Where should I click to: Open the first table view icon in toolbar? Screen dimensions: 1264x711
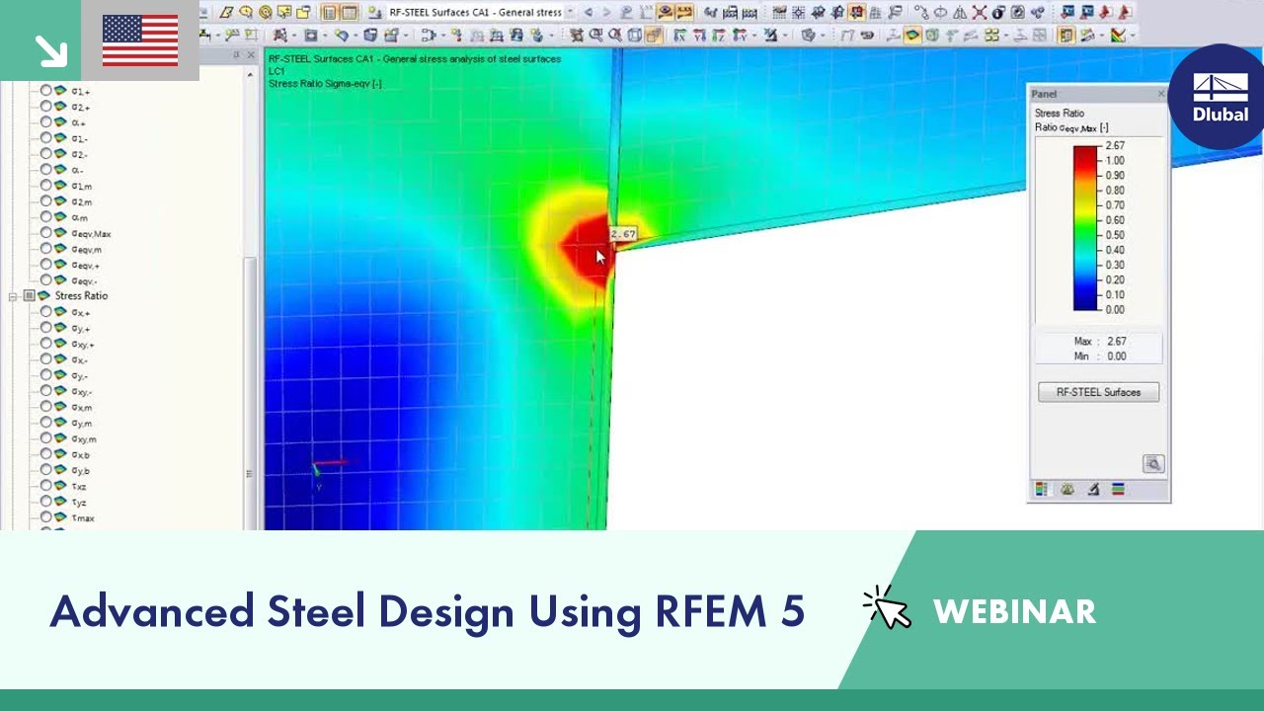click(329, 13)
